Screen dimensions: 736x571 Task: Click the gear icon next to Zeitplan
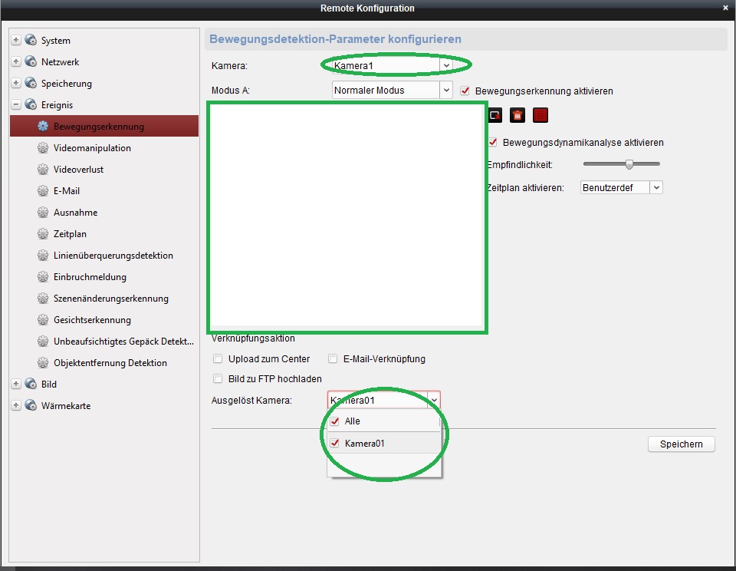pos(43,234)
